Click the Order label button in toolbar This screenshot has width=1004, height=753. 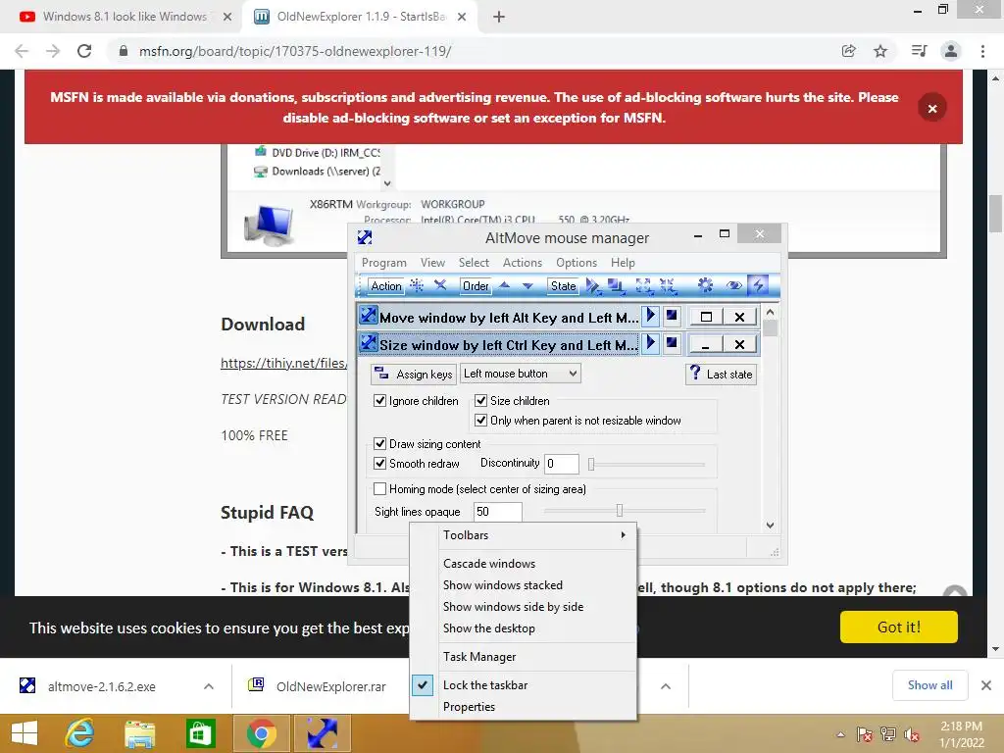(x=476, y=286)
